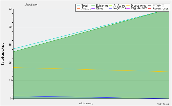Click the wikiscan.org label

pyautogui.click(x=86, y=103)
